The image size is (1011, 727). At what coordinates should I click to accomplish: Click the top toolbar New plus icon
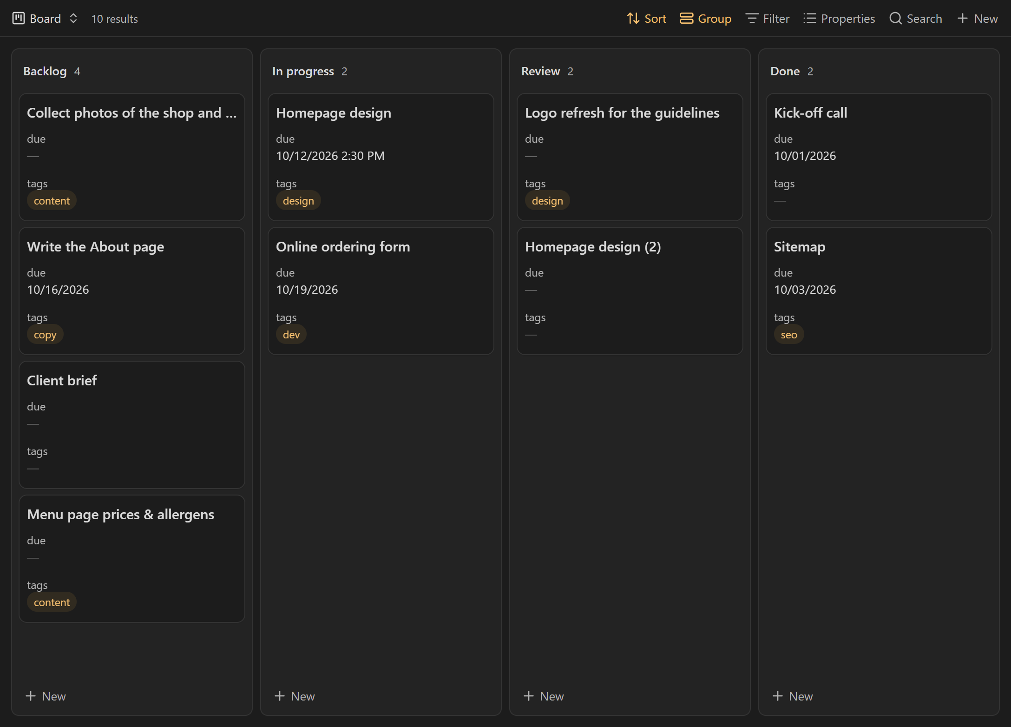(963, 19)
